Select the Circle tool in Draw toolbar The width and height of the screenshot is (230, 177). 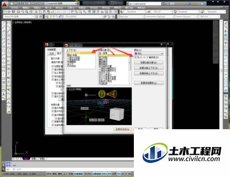[4, 47]
